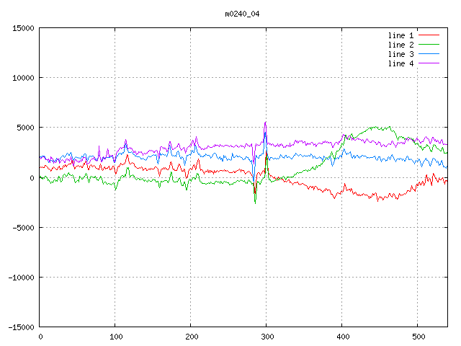Click the 100 x-axis tick label
The image size is (461, 346).
115,337
